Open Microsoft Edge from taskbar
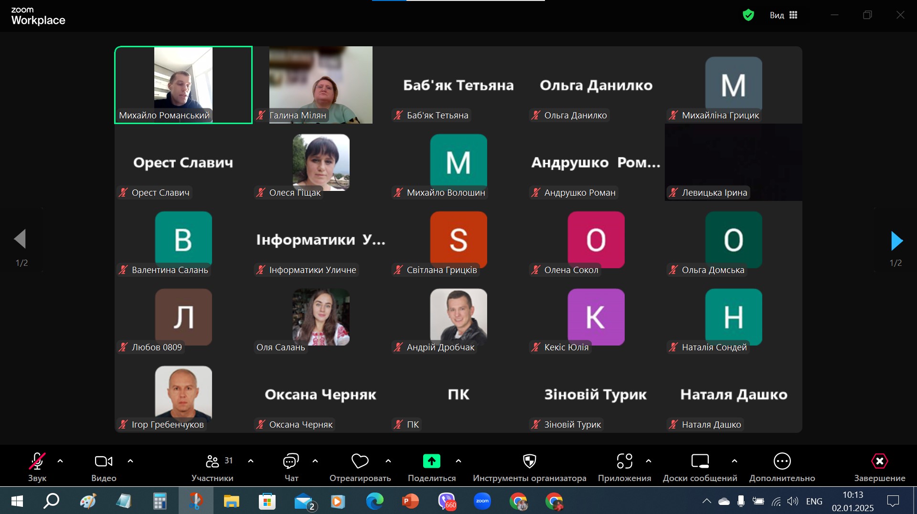Viewport: 917px width, 514px height. point(374,501)
